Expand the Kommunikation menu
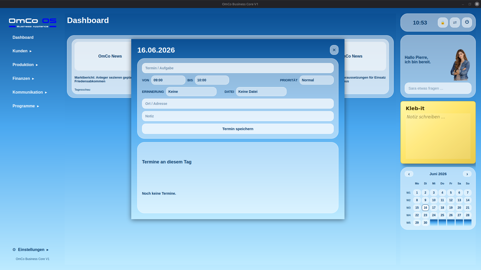Image resolution: width=481 pixels, height=270 pixels. click(x=30, y=92)
